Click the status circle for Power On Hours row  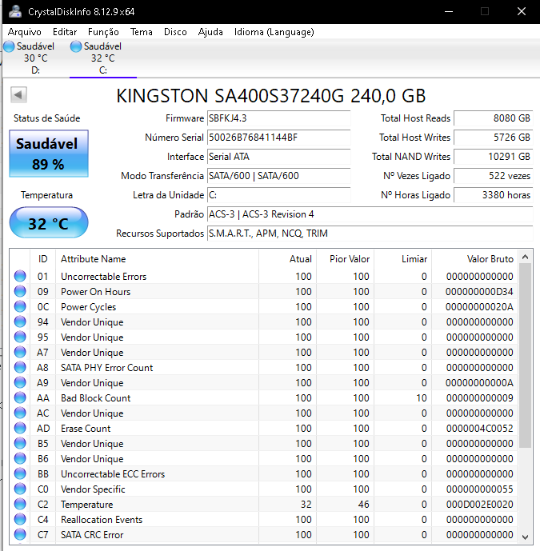coord(20,291)
